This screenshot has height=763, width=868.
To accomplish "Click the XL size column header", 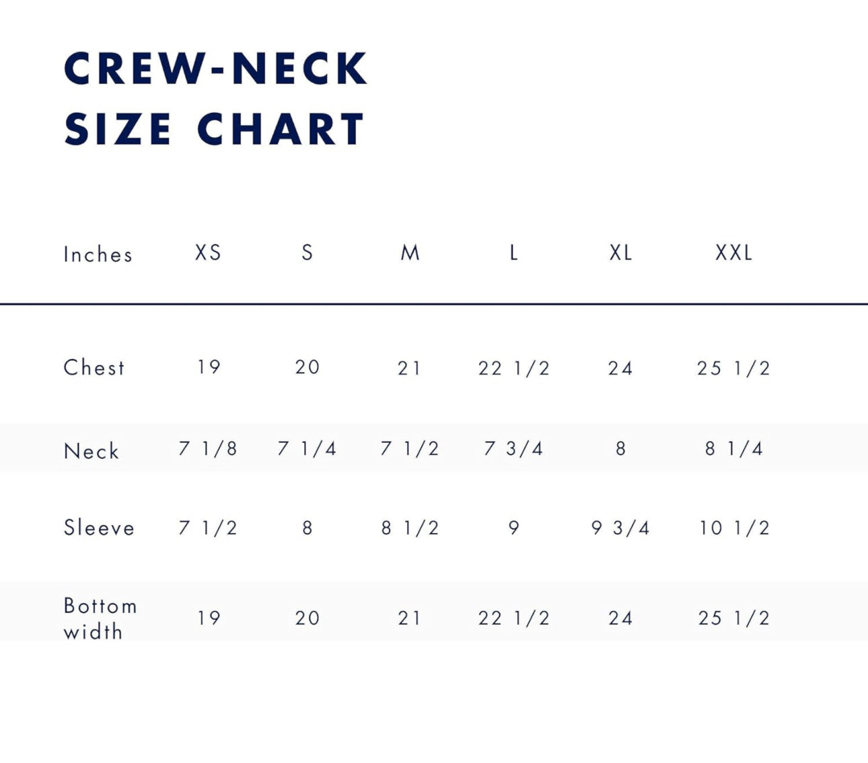I will click(620, 253).
